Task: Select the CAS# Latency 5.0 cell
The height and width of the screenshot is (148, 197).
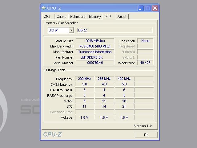Action: pos(124,84)
